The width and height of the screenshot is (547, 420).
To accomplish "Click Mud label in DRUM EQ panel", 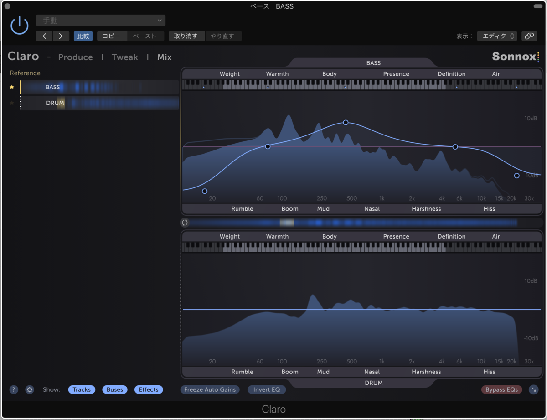I will pos(323,372).
